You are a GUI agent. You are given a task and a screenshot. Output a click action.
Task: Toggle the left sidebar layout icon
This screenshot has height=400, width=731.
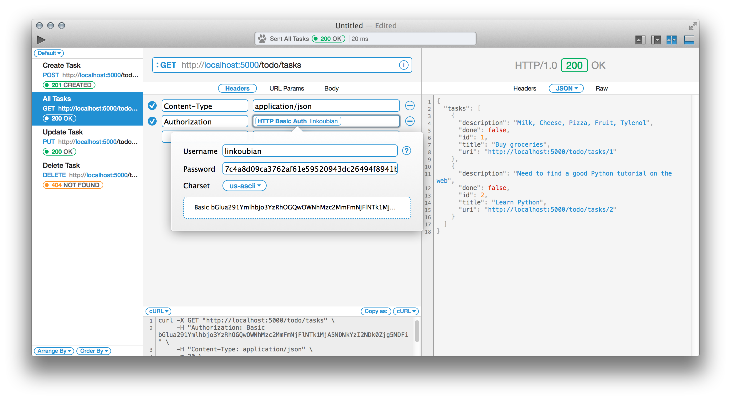(655, 40)
